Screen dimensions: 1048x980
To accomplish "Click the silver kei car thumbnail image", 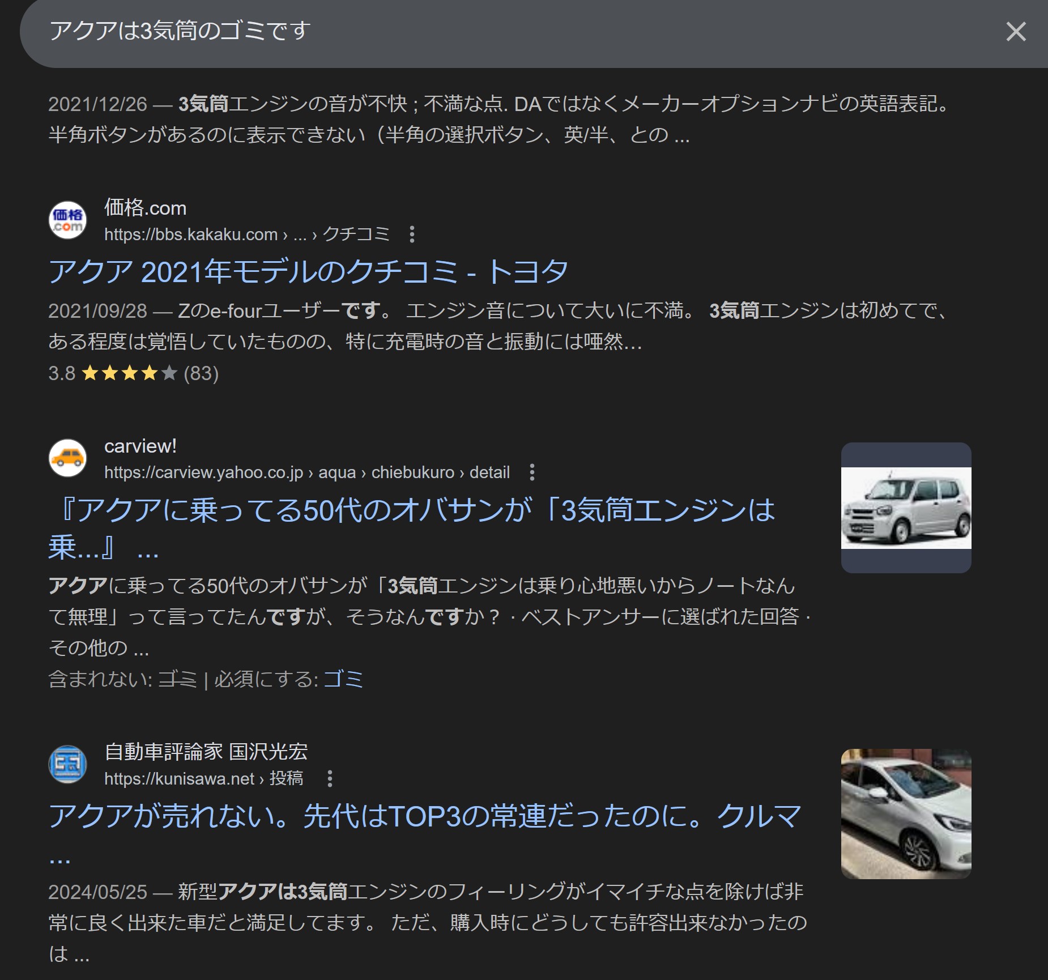I will 906,508.
